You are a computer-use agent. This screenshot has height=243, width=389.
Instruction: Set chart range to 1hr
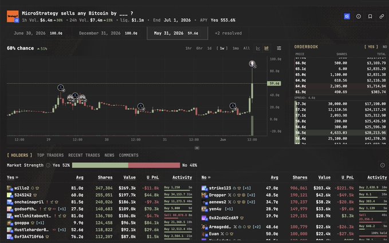[188, 48]
